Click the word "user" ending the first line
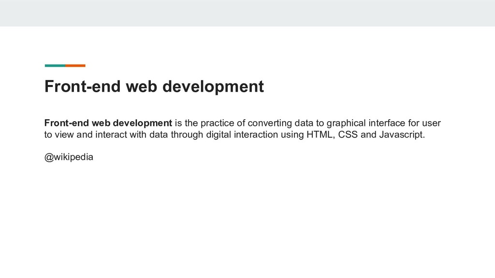The image size is (495, 278). point(431,122)
